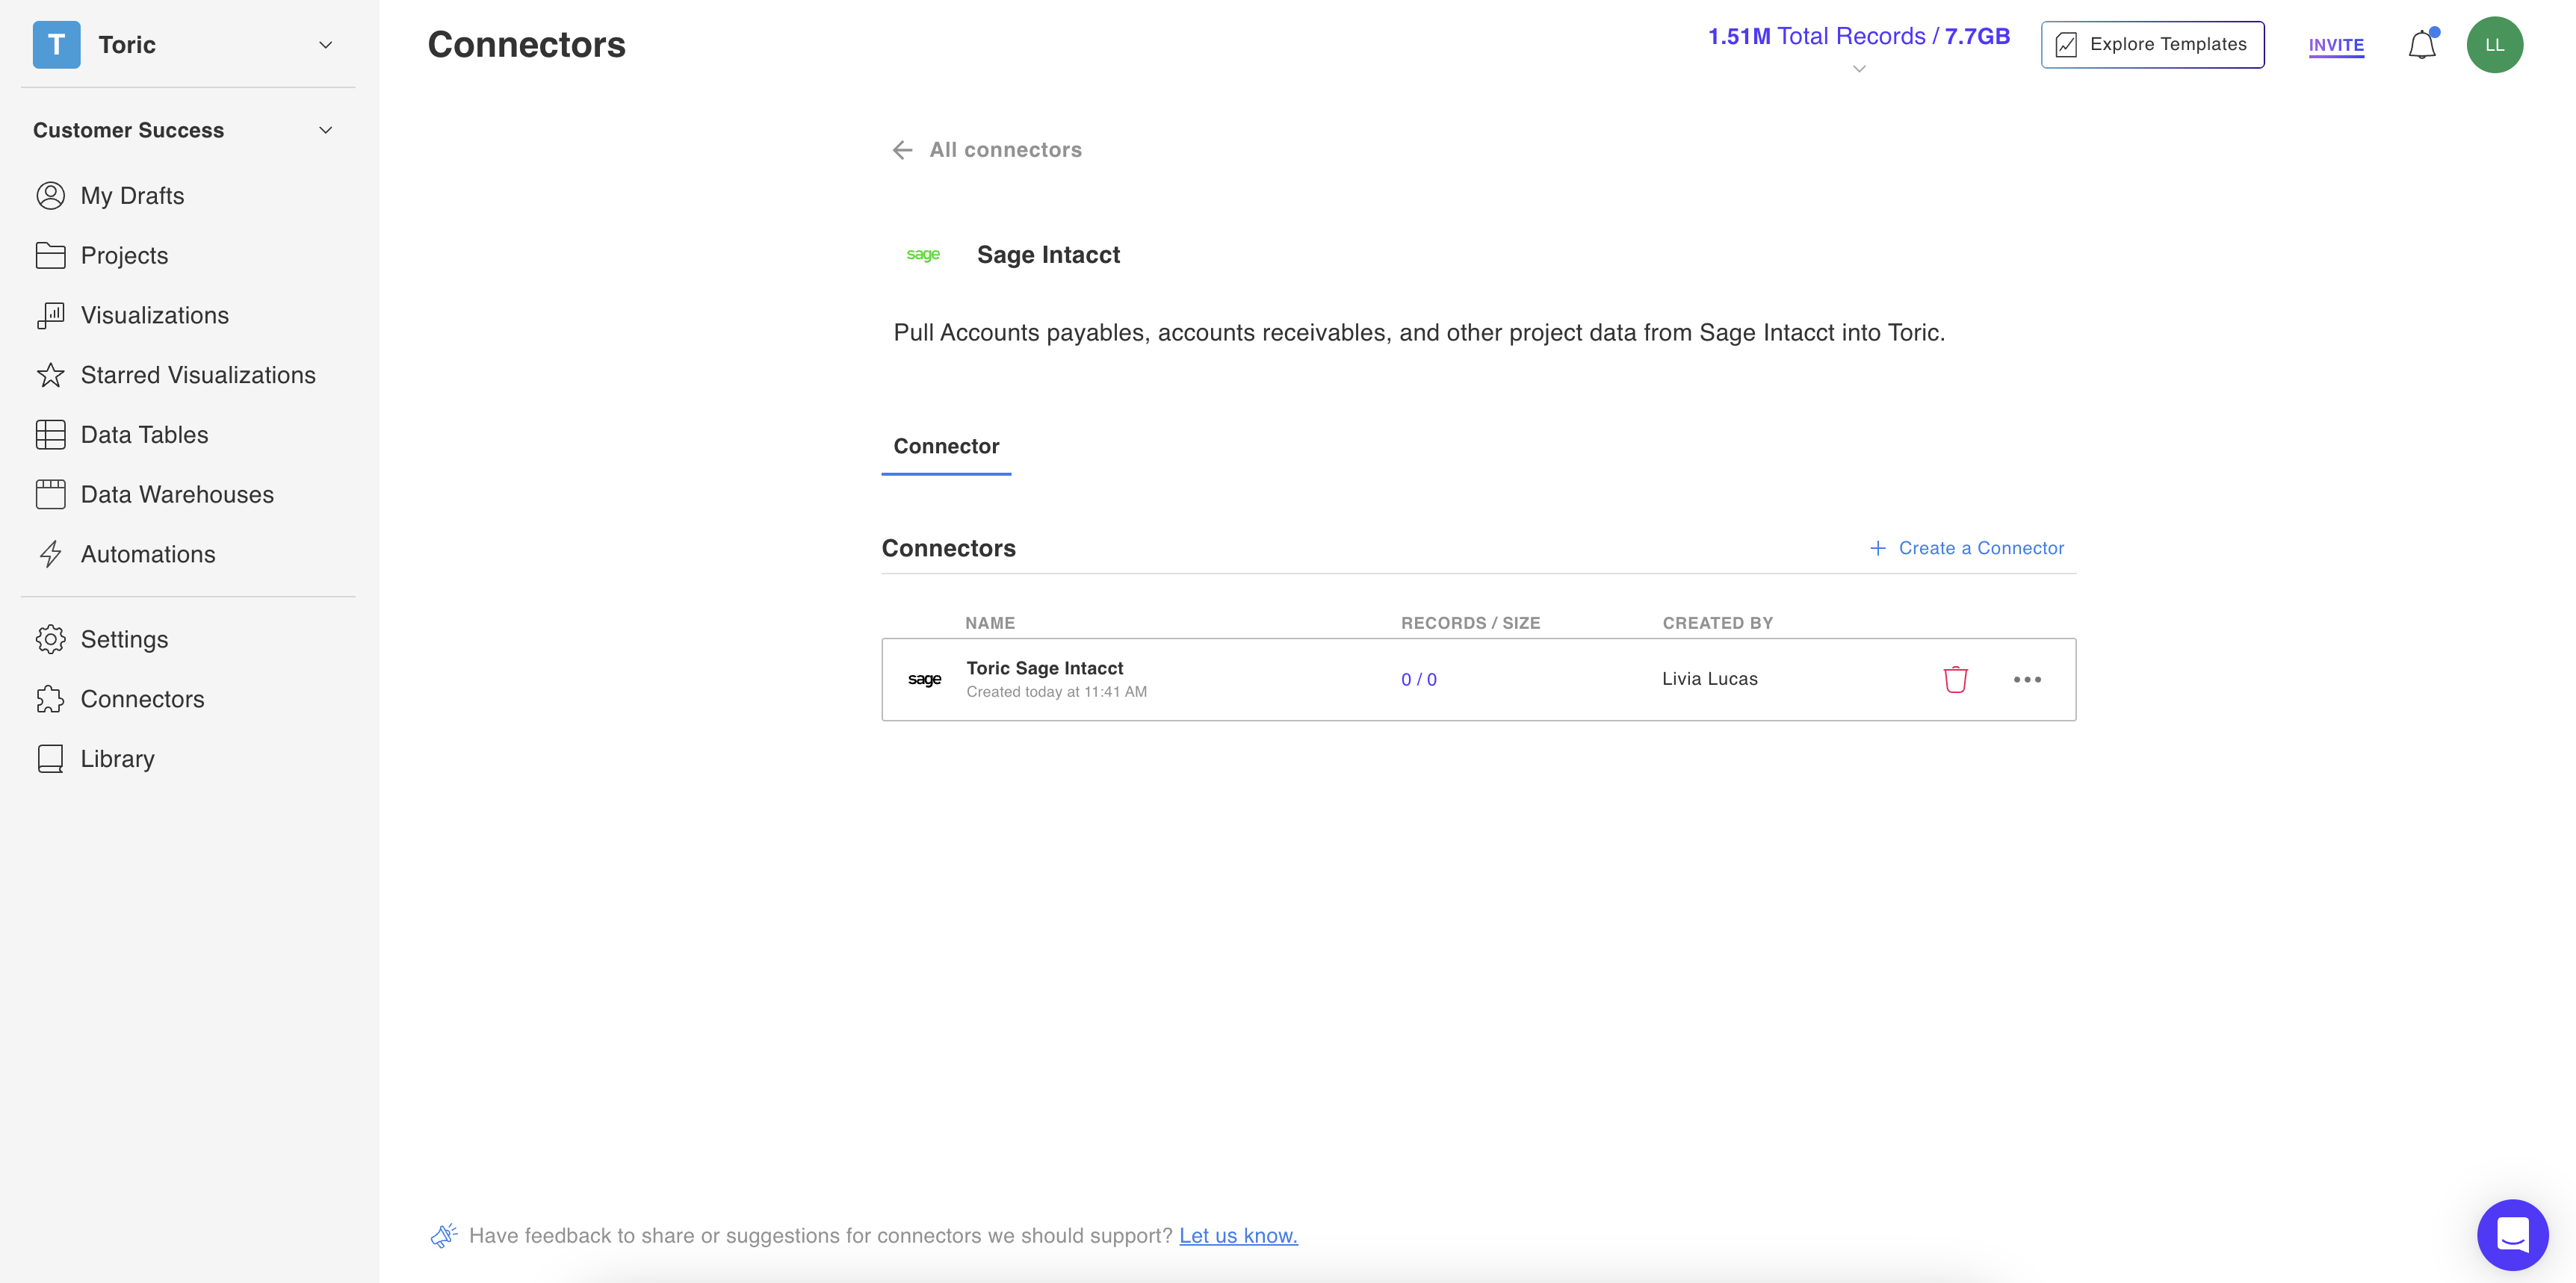
Task: Click the Total Records usage summary
Action: point(1858,37)
